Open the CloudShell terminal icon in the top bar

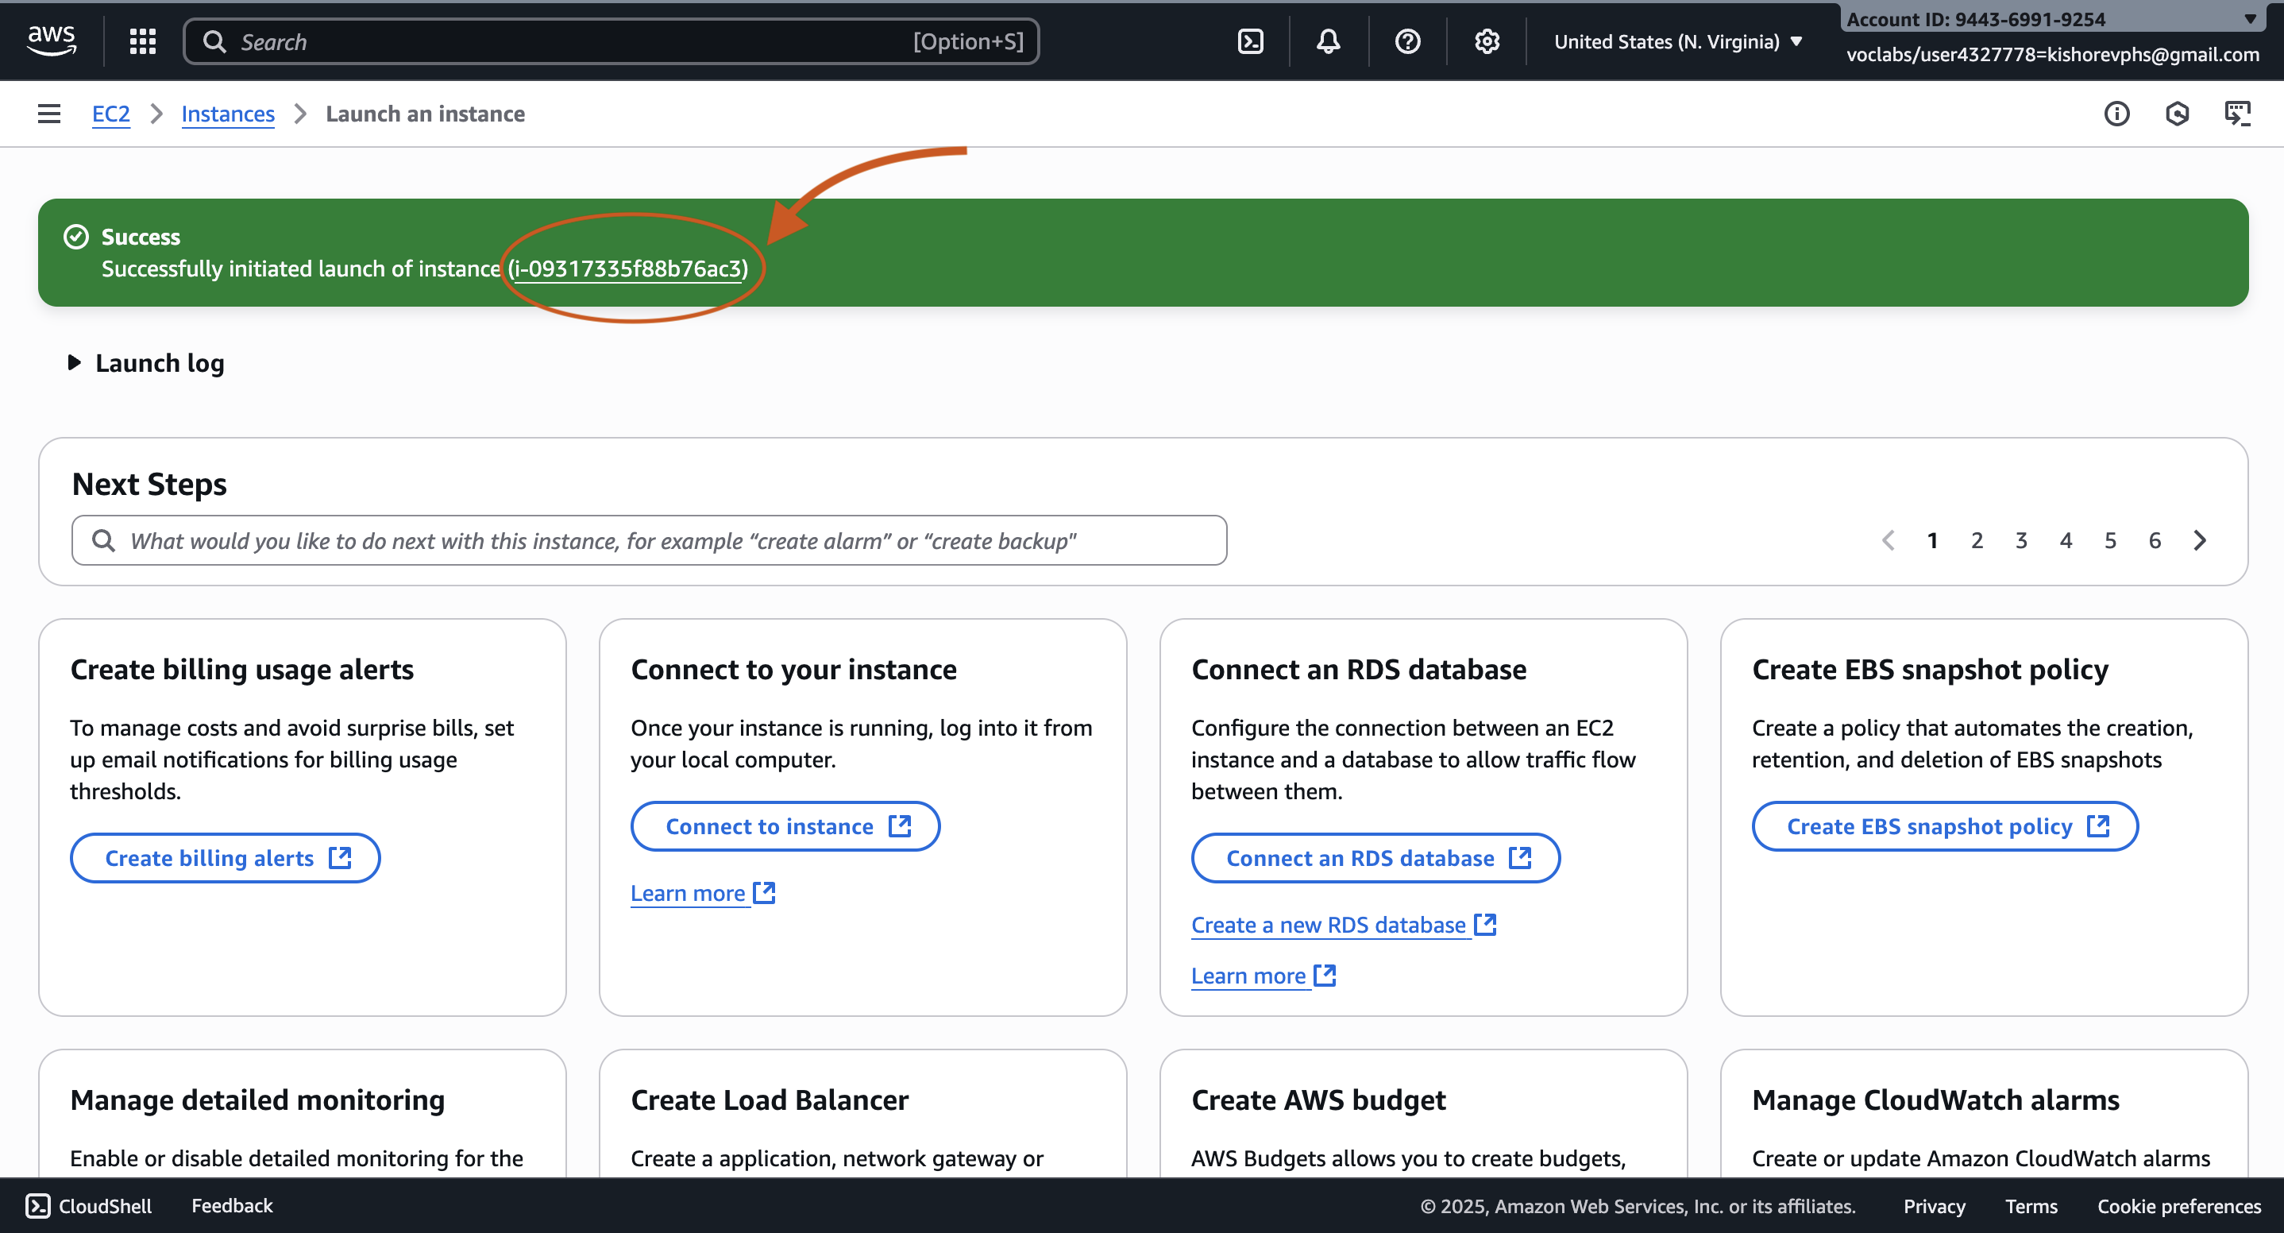(1250, 41)
